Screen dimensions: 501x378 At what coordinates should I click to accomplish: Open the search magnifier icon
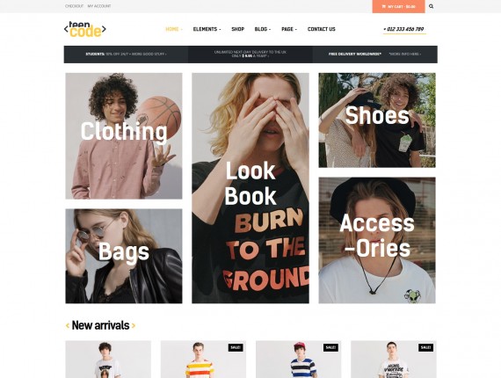pyautogui.click(x=431, y=6)
